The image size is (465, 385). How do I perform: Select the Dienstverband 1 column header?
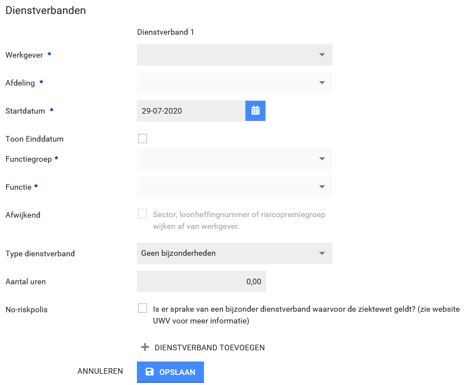coord(165,32)
